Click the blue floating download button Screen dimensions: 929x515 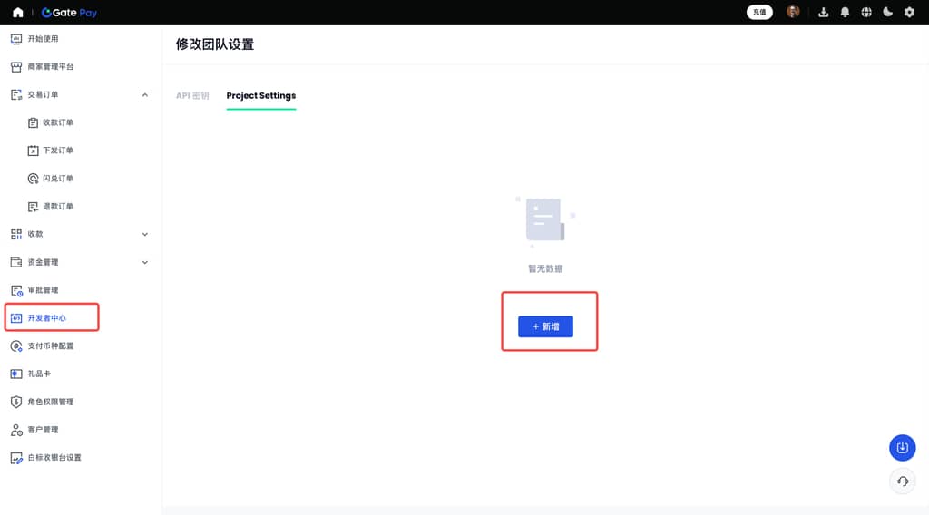(902, 447)
